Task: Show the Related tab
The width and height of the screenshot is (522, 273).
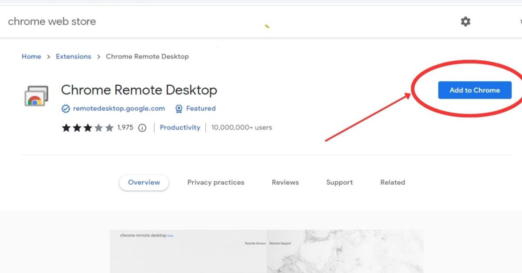Action: (x=392, y=183)
